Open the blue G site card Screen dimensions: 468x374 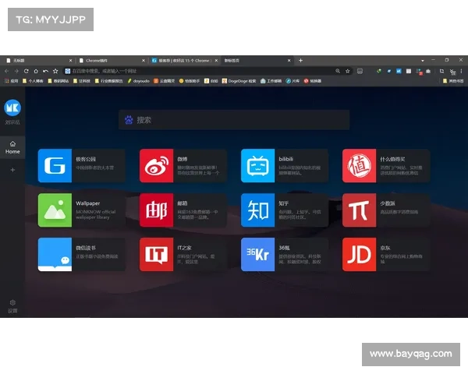(x=81, y=165)
